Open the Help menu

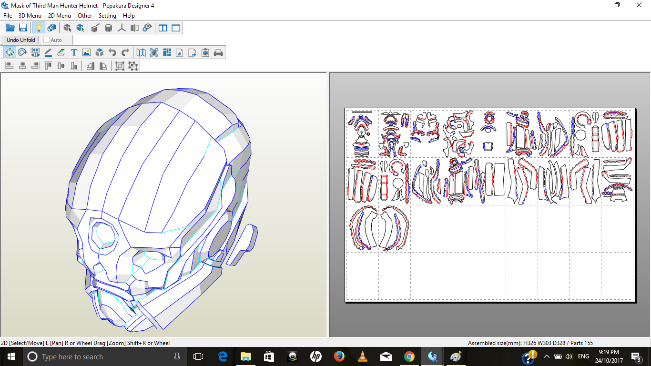pos(129,16)
